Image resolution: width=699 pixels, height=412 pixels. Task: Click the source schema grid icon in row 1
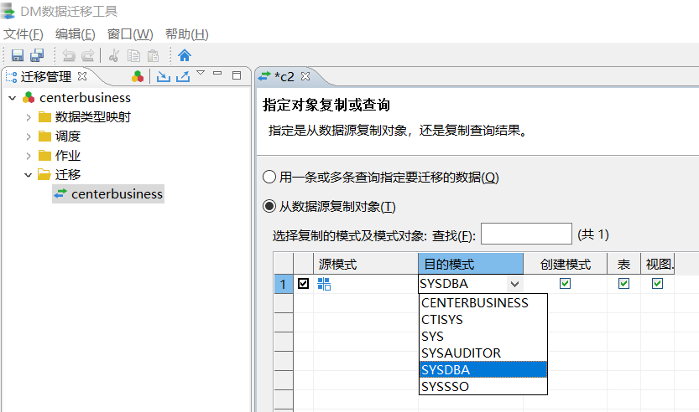click(324, 284)
